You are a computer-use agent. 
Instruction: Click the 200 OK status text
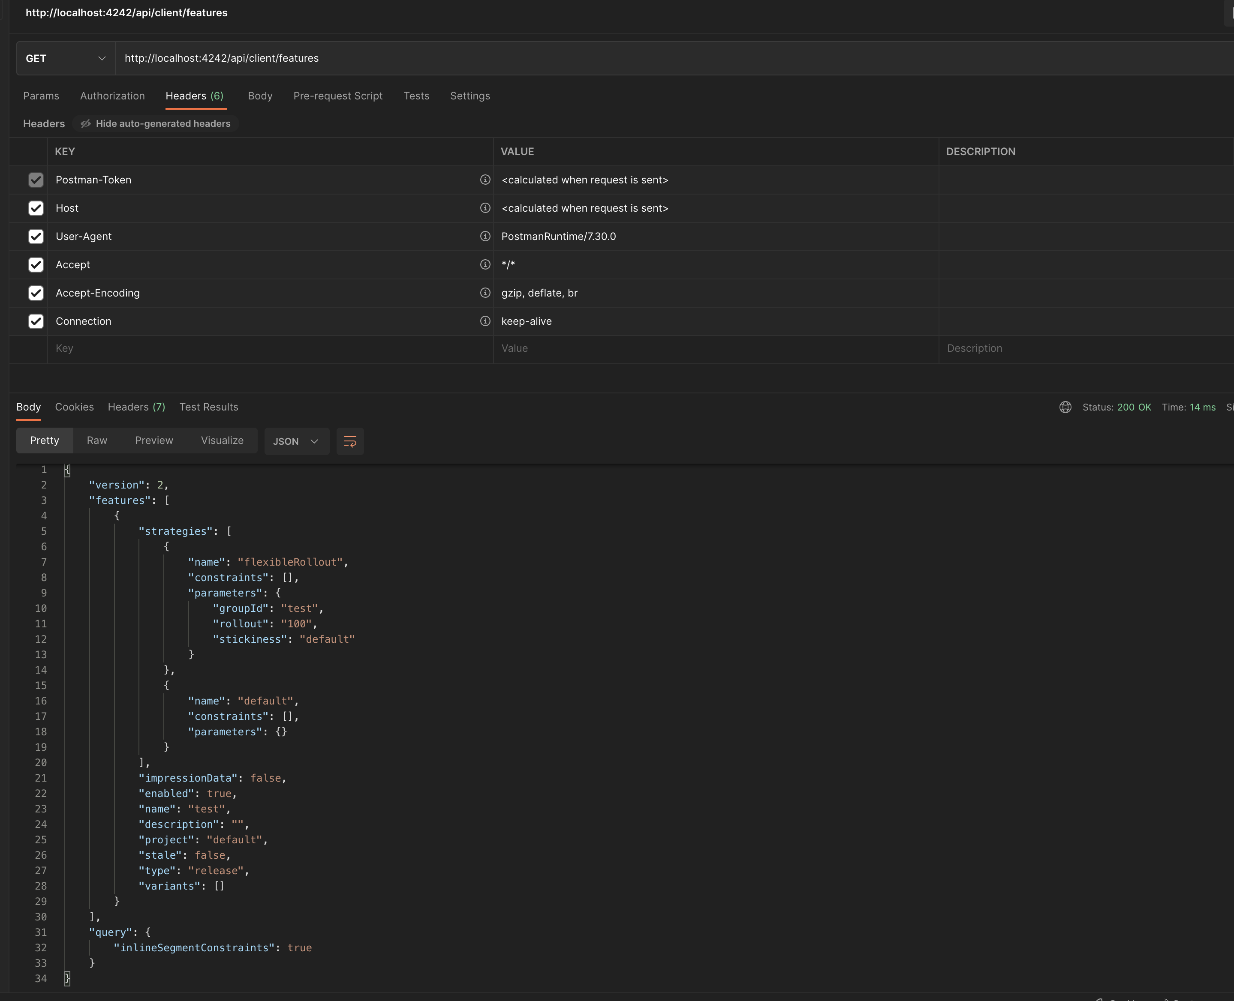pyautogui.click(x=1134, y=407)
